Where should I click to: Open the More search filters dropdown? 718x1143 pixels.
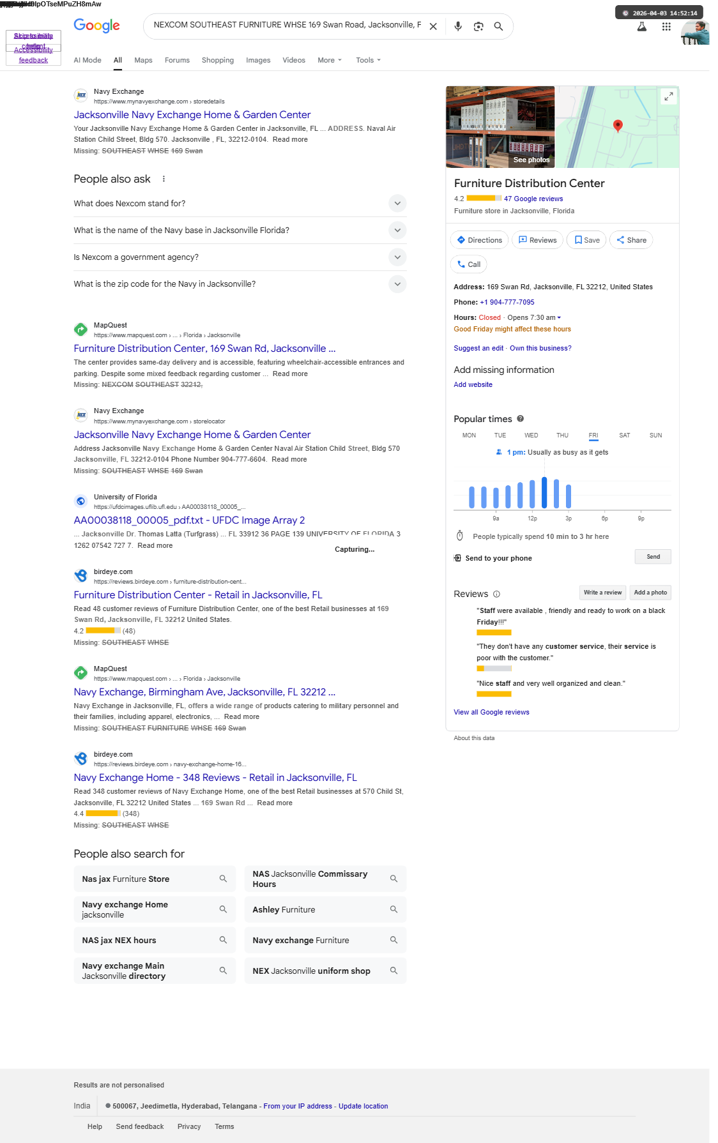pyautogui.click(x=330, y=60)
